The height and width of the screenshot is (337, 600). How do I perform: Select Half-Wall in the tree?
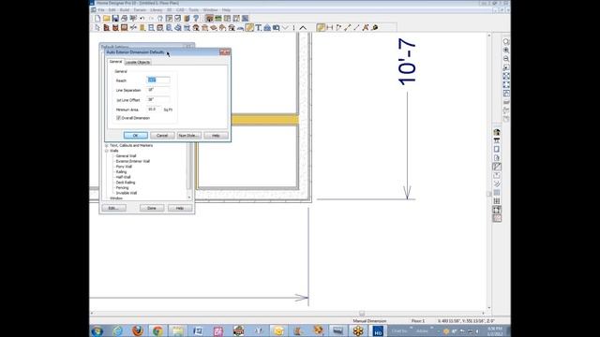pyautogui.click(x=123, y=177)
